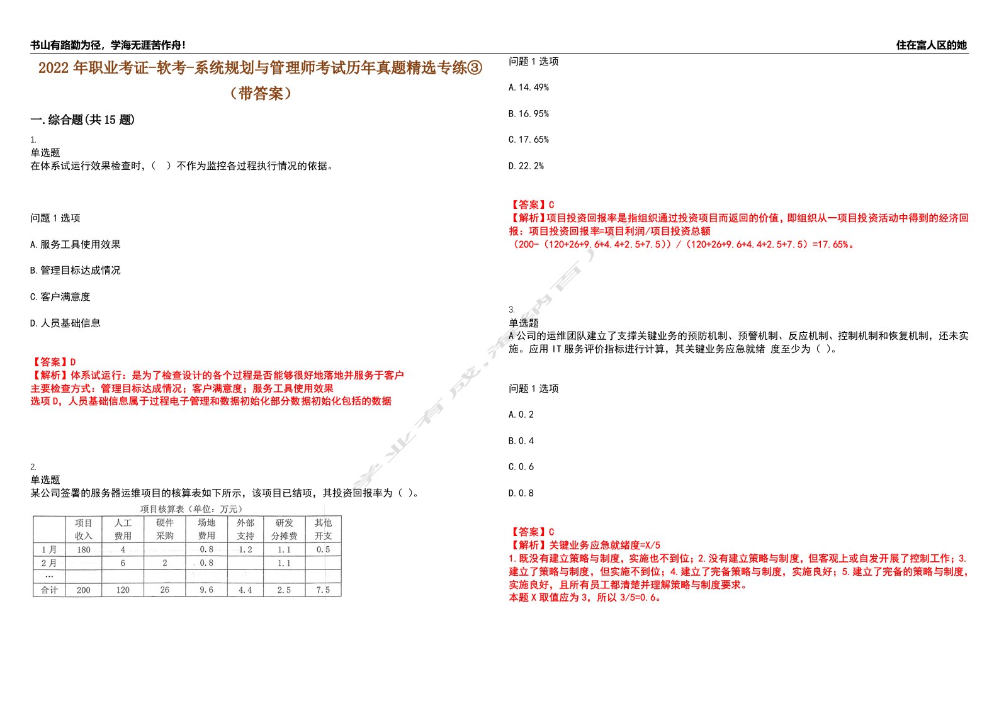The image size is (999, 706).
Task: Select the section heading '一.综合题(共15题)'
Action: [82, 120]
